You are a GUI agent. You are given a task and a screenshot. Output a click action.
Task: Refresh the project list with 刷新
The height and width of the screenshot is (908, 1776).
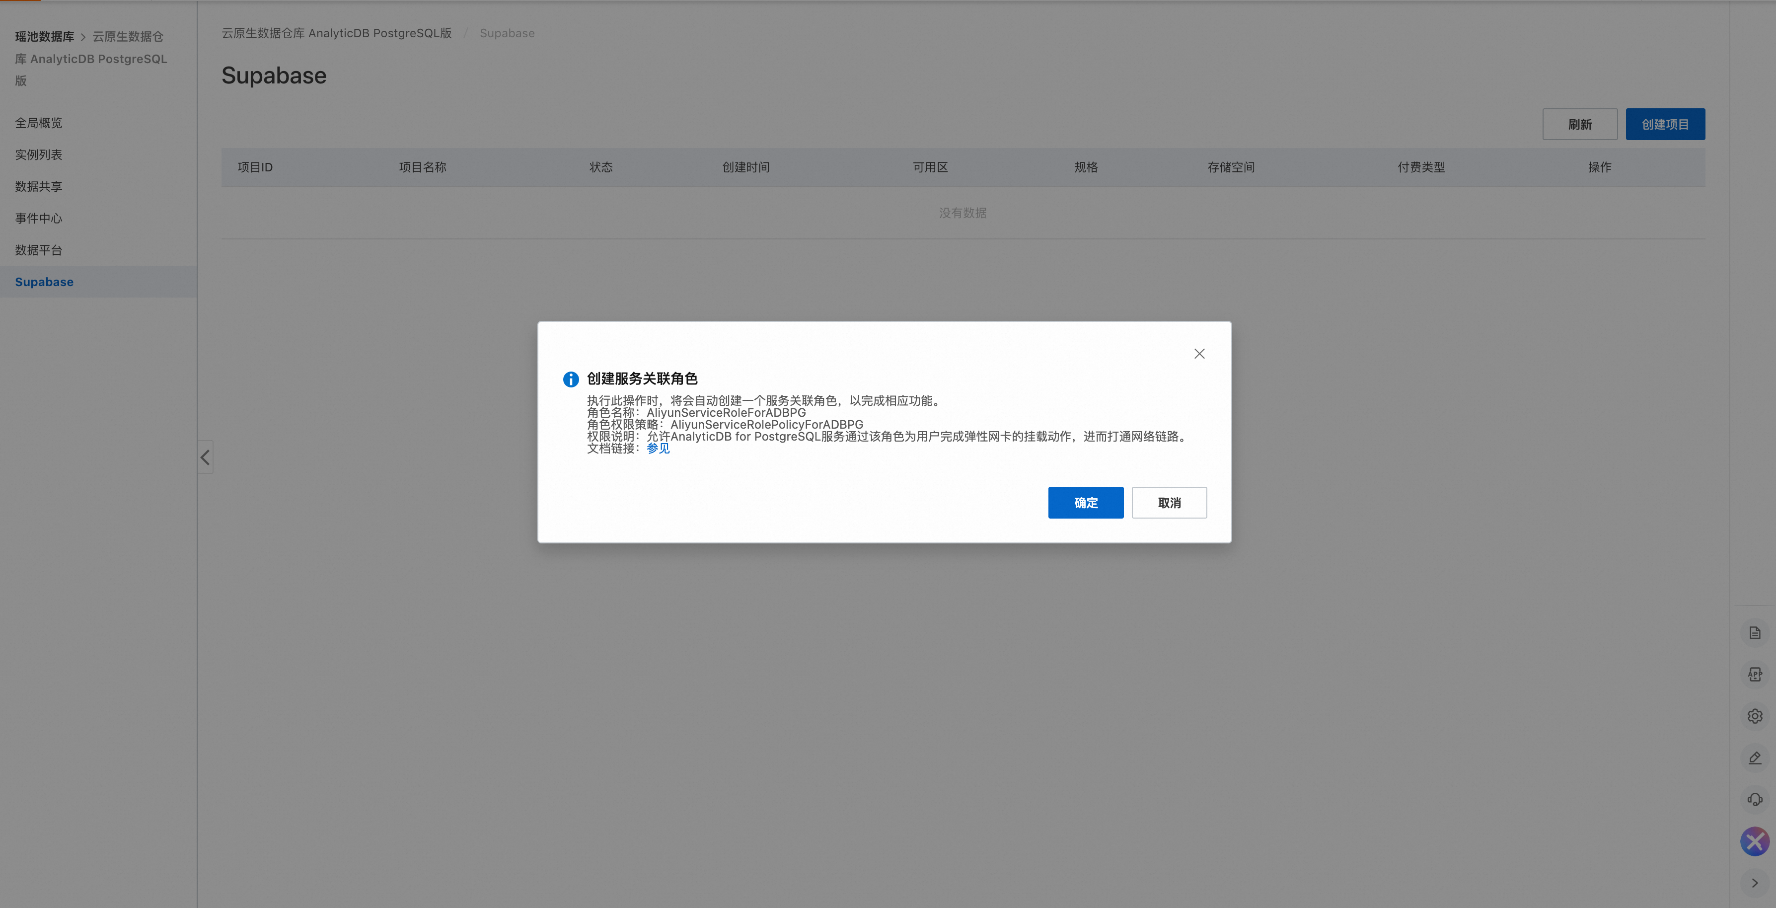point(1579,124)
